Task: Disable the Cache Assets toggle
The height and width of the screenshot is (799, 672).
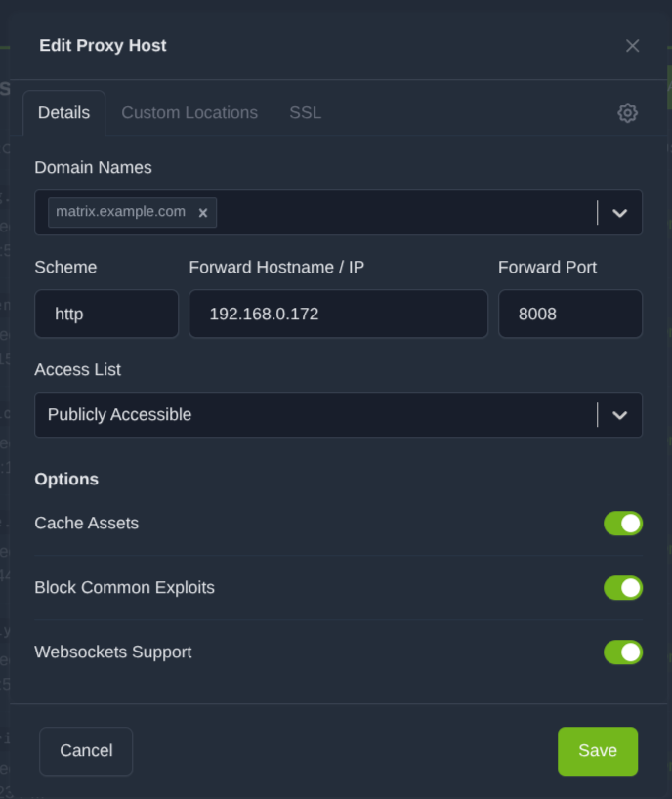Action: [x=622, y=524]
